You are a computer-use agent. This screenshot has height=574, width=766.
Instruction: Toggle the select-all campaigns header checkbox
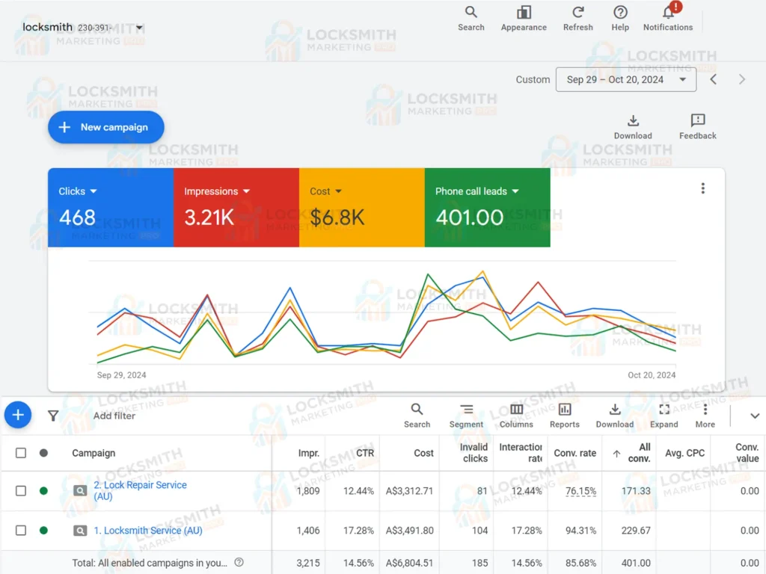(x=21, y=453)
